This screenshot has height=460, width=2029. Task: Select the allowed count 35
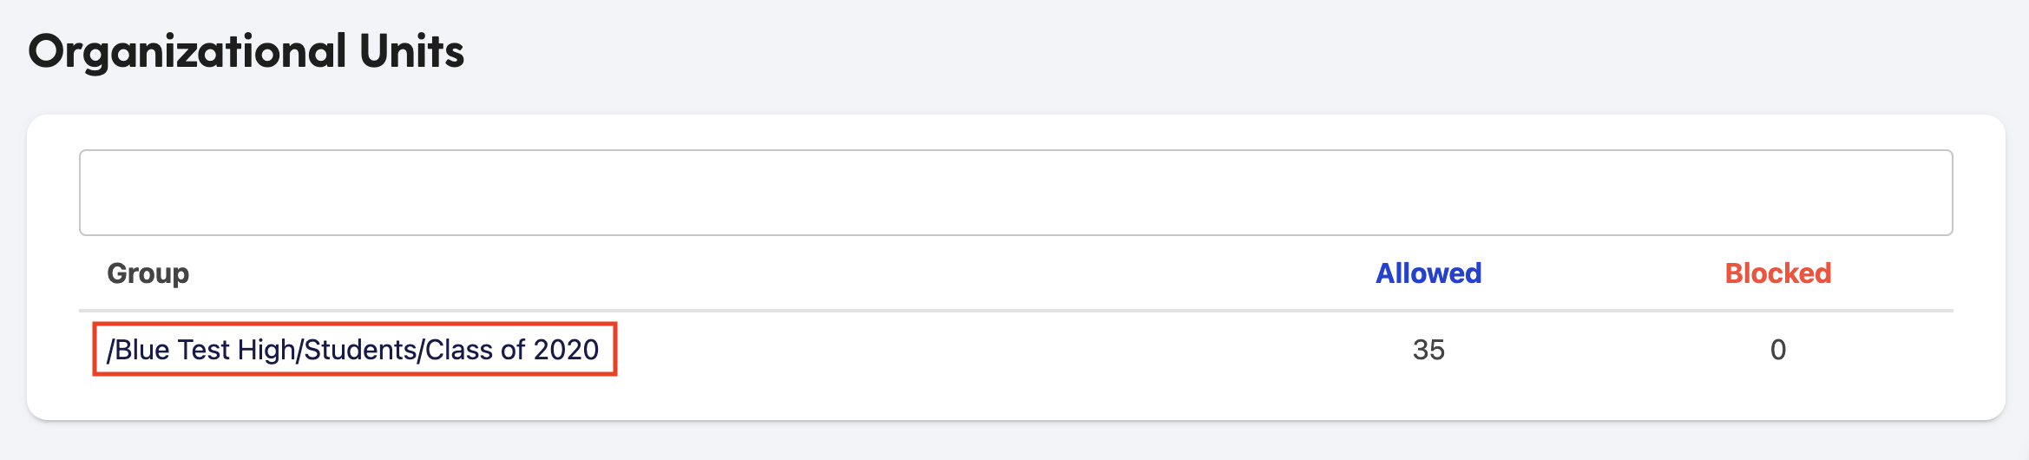point(1428,350)
